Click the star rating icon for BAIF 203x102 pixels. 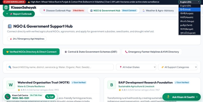click(120, 90)
